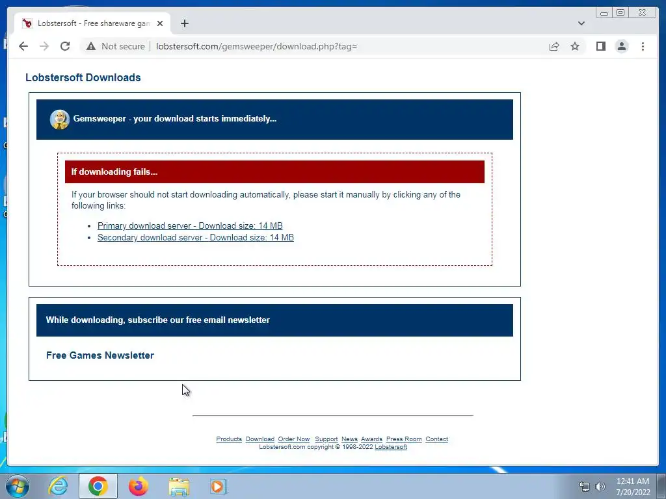The height and width of the screenshot is (499, 666).
Task: Restore down the Chrome window
Action: pos(620,13)
